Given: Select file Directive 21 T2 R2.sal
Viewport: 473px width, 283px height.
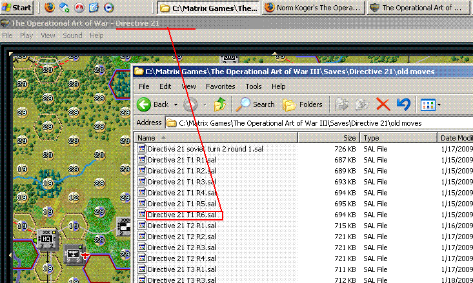Looking at the screenshot, I should tap(181, 237).
